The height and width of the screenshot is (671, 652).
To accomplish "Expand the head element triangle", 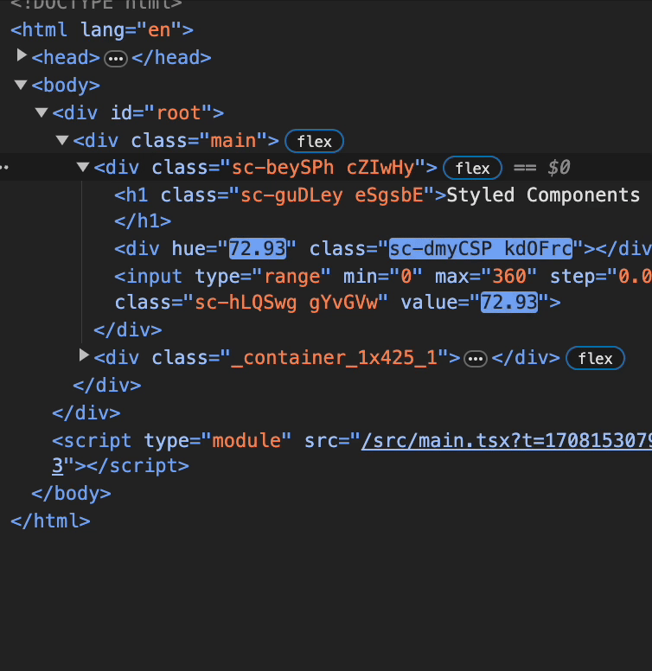I will tap(22, 55).
